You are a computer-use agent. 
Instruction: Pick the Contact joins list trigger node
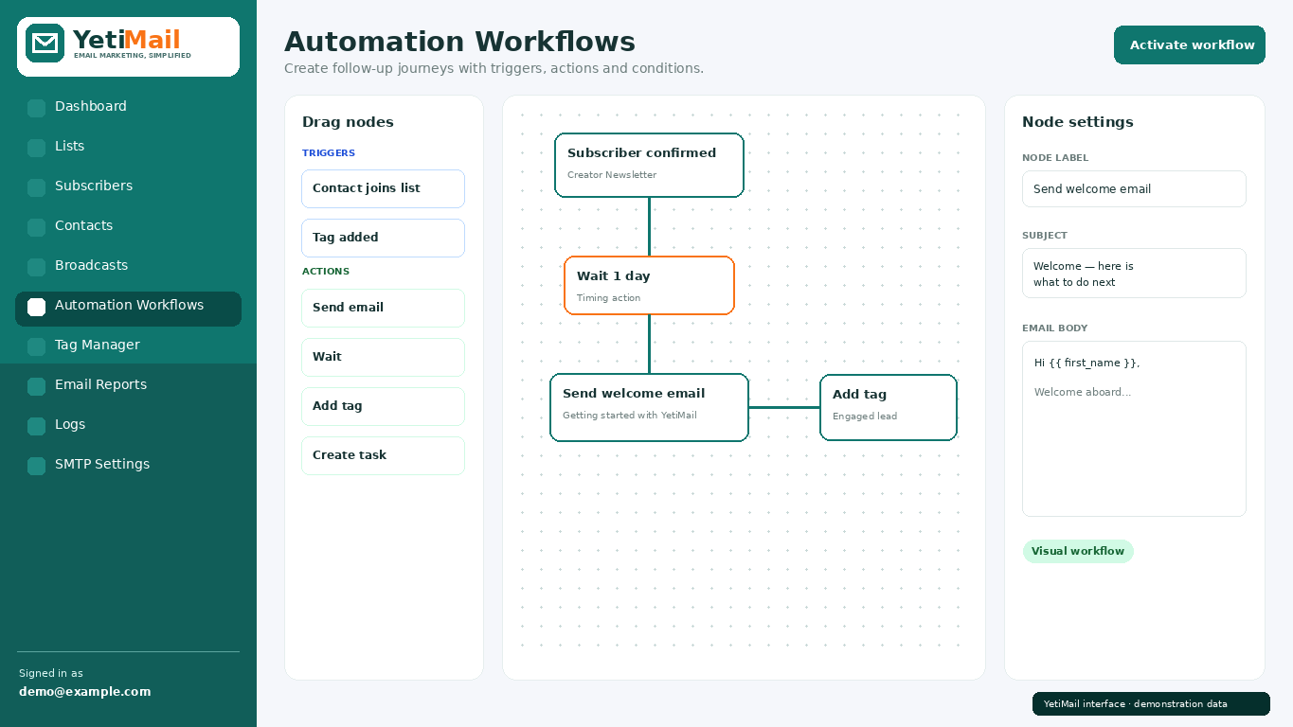pos(383,189)
